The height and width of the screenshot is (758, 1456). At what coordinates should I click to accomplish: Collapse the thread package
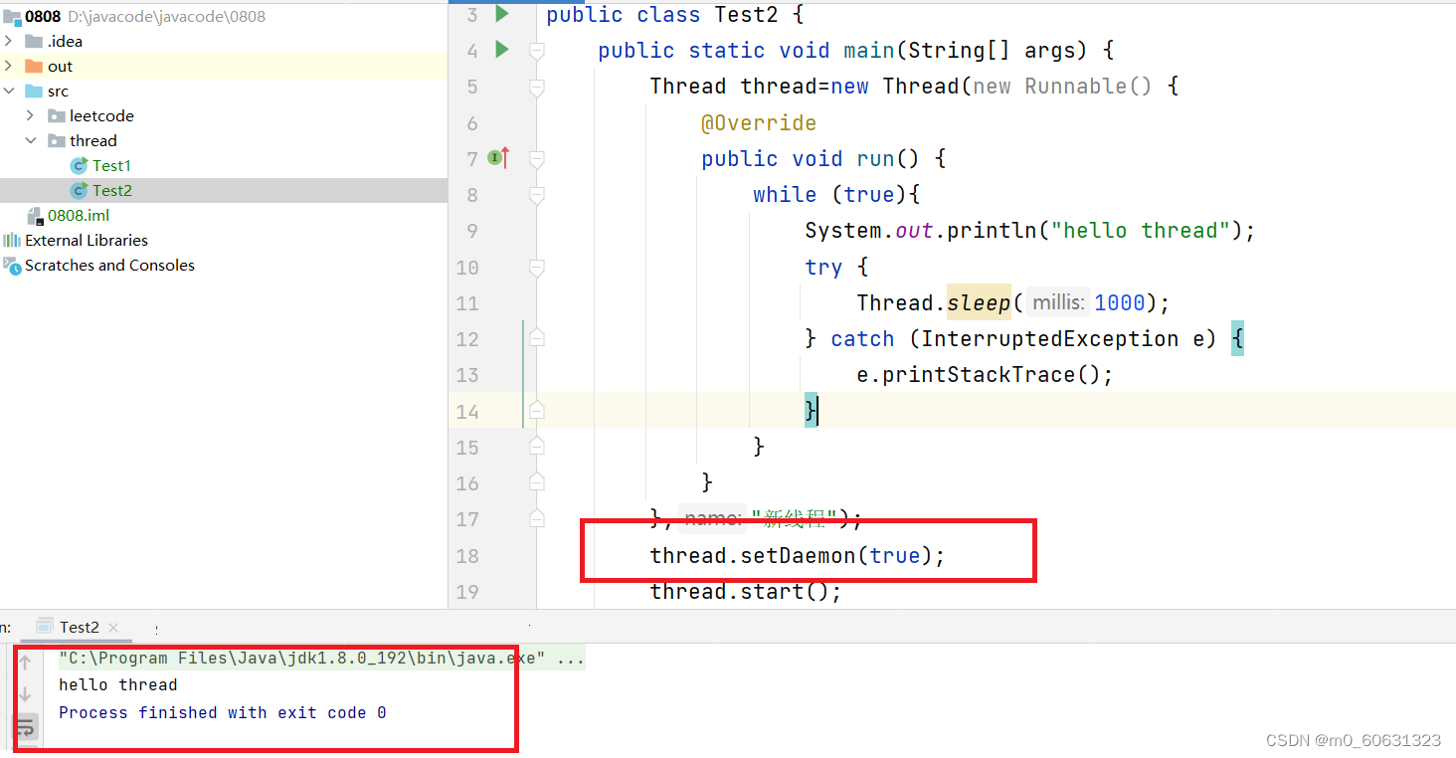(31, 140)
